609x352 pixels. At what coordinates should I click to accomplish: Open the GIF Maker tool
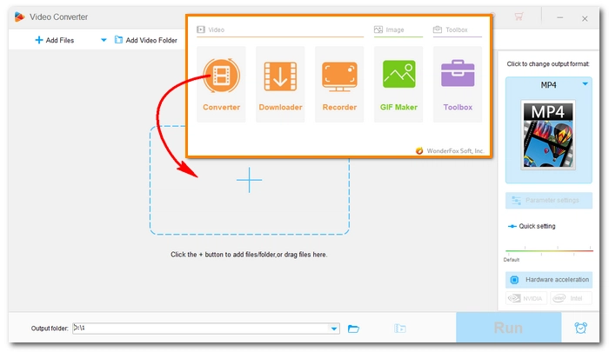(x=398, y=84)
